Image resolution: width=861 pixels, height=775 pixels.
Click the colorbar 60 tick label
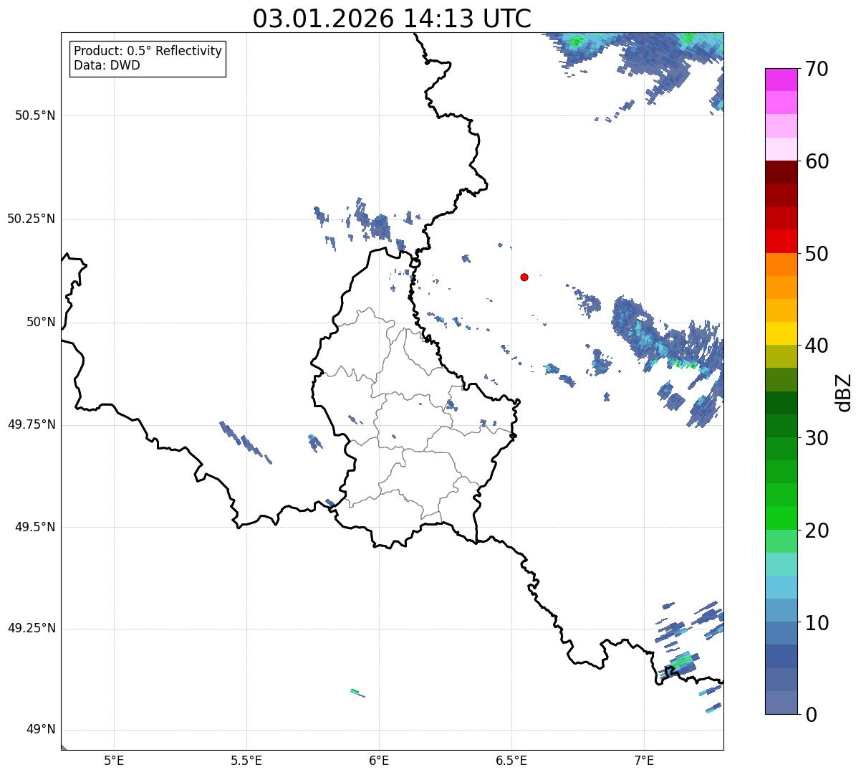point(817,161)
